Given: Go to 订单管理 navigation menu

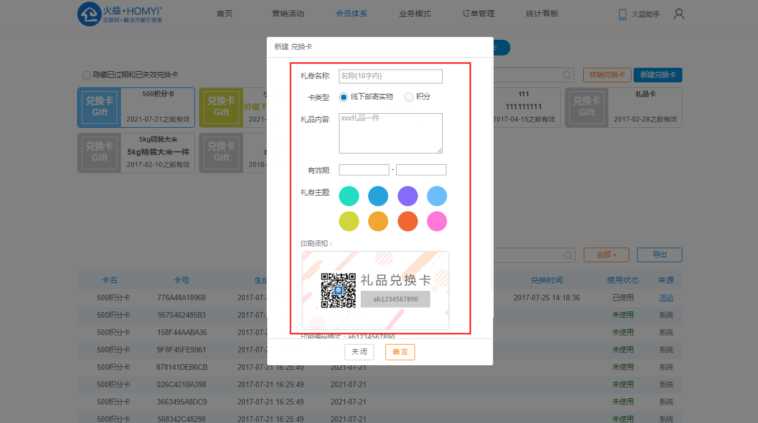Looking at the screenshot, I should [x=478, y=14].
